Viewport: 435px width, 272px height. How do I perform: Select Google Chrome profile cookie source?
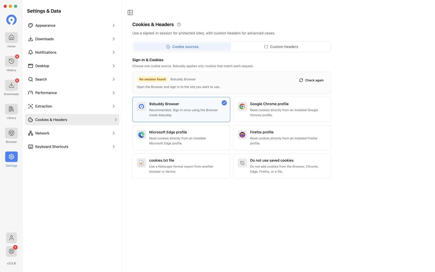coord(282,109)
